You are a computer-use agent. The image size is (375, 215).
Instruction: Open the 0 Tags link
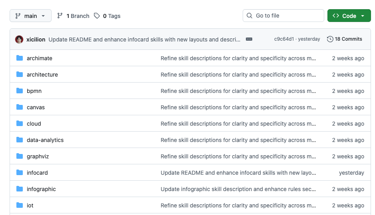[107, 16]
